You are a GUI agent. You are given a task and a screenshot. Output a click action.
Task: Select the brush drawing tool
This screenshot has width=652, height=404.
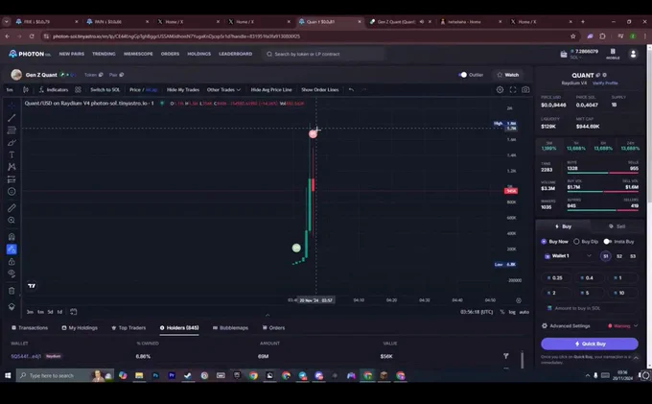12,143
